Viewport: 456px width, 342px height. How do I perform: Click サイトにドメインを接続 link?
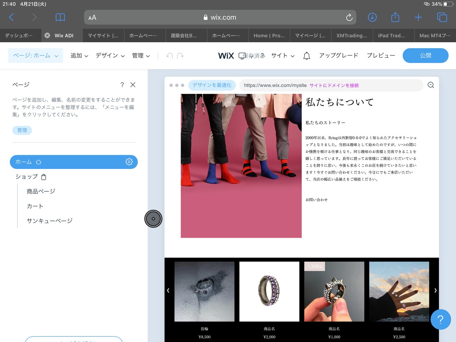click(334, 85)
